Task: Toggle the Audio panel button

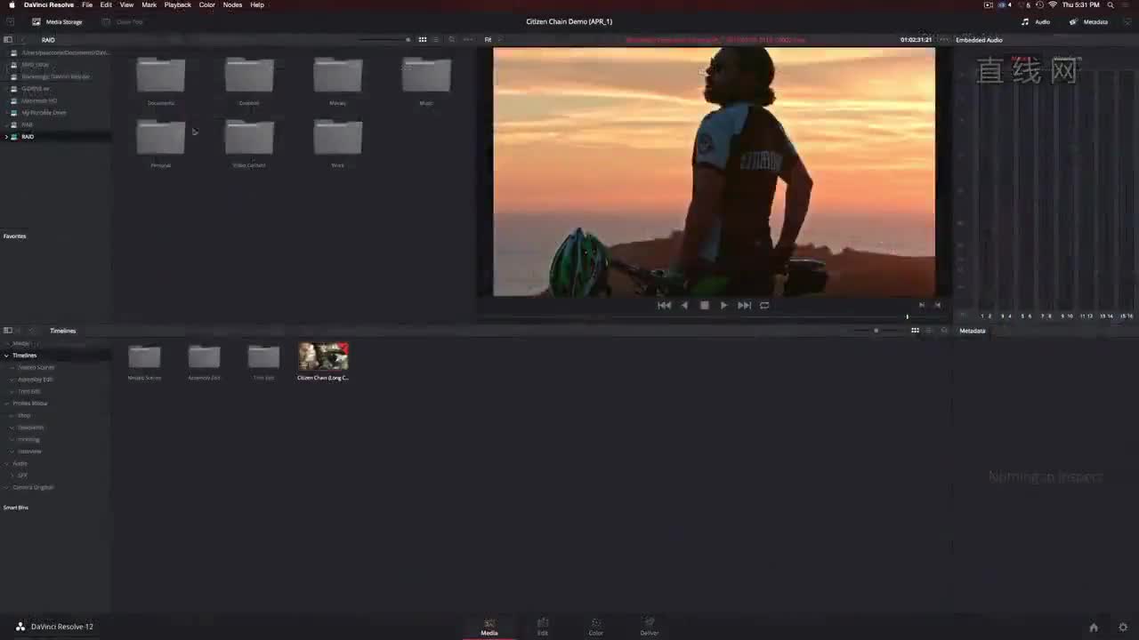Action: (1036, 21)
